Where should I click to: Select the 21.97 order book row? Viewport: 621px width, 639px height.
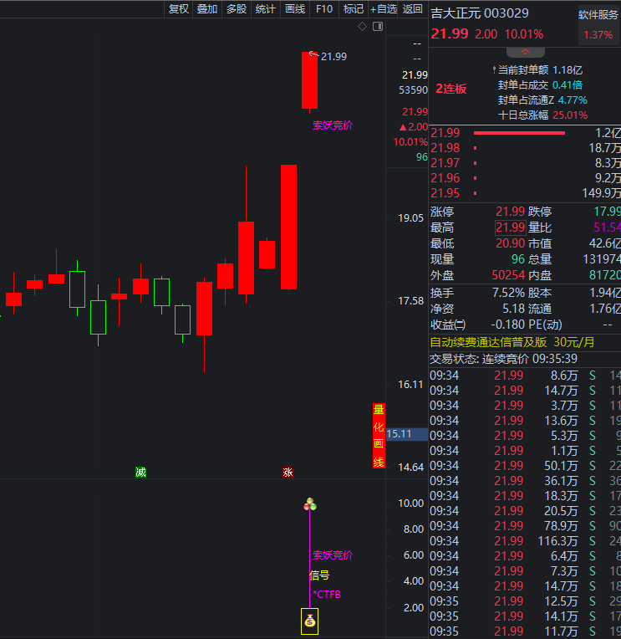pos(526,163)
